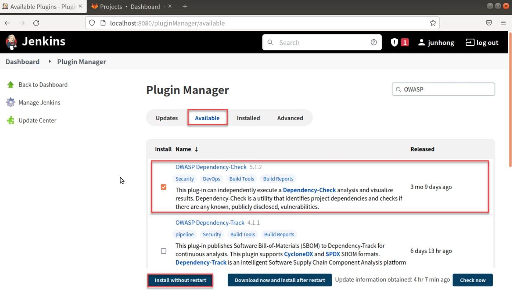Click the page vertical scrollbar

[x=510, y=99]
